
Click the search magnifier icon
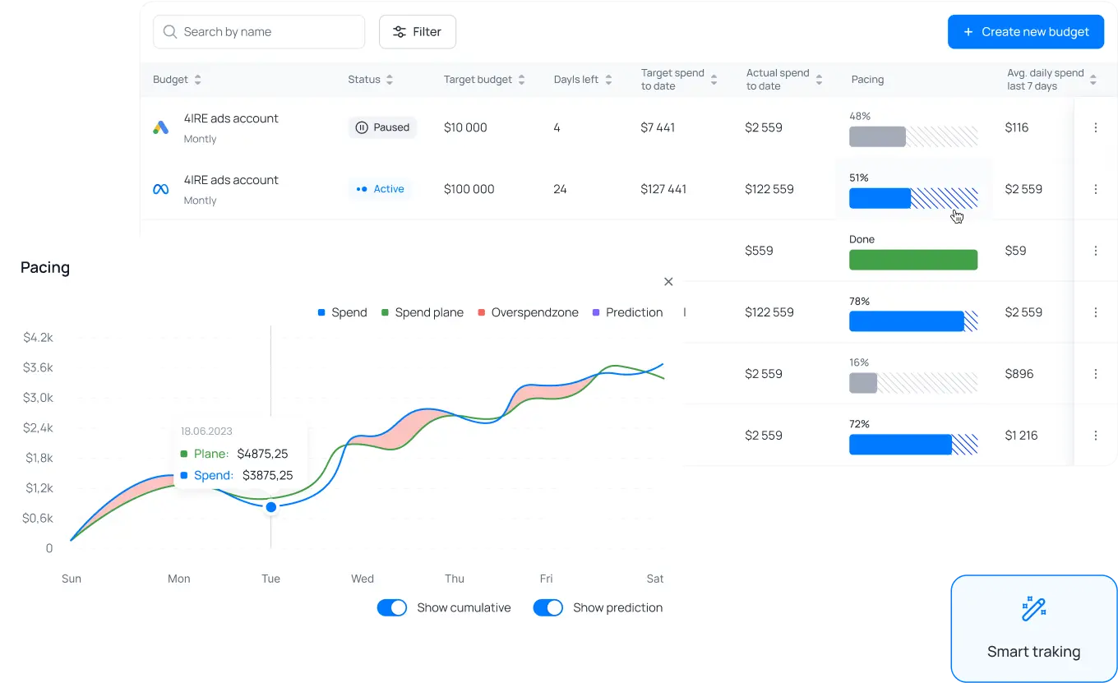click(x=170, y=32)
